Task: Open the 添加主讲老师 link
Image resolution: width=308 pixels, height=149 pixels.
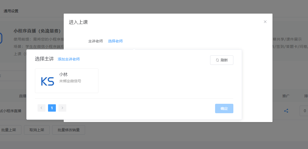Action: click(x=69, y=59)
